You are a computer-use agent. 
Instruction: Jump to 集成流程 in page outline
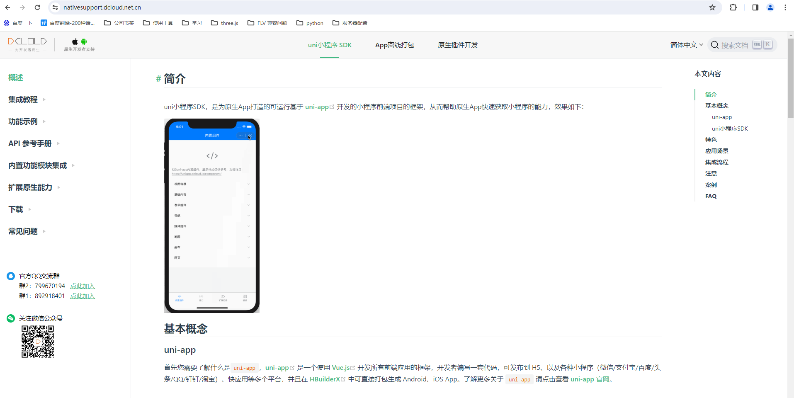[716, 162]
